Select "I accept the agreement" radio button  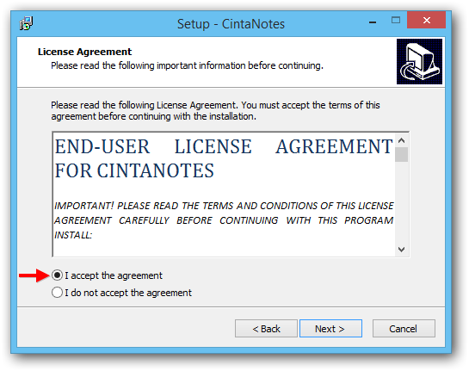pyautogui.click(x=57, y=275)
